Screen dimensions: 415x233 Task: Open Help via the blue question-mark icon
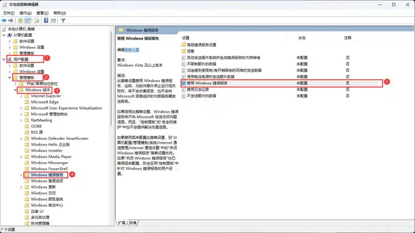(x=46, y=21)
